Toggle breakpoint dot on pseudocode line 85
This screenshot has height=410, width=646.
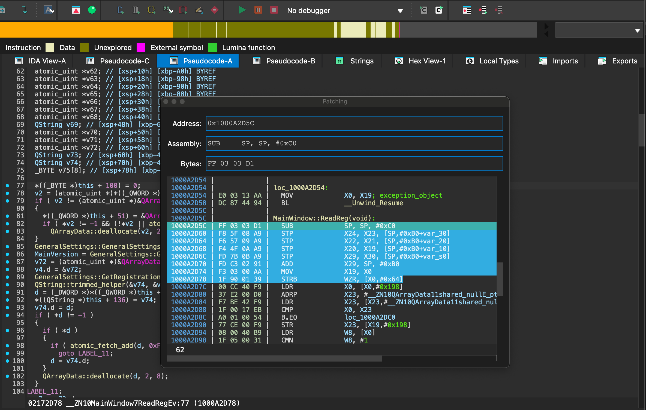pos(7,247)
